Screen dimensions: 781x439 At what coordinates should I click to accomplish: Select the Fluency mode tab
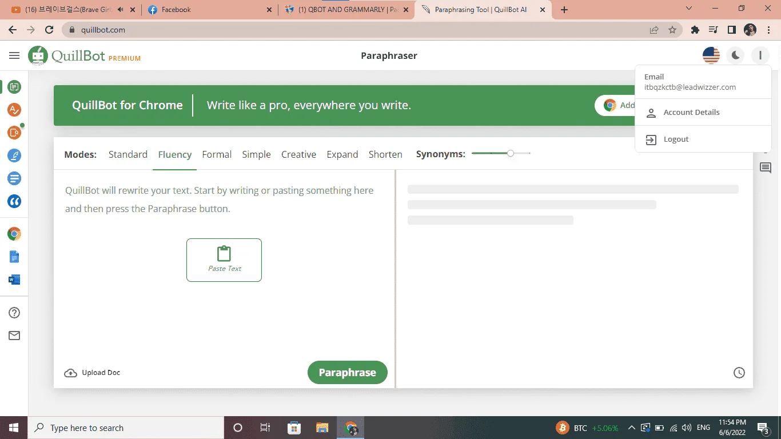pos(175,154)
